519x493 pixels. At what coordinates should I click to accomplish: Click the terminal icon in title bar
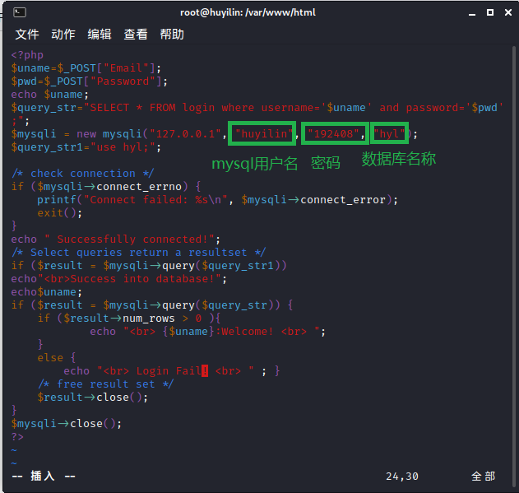19,12
